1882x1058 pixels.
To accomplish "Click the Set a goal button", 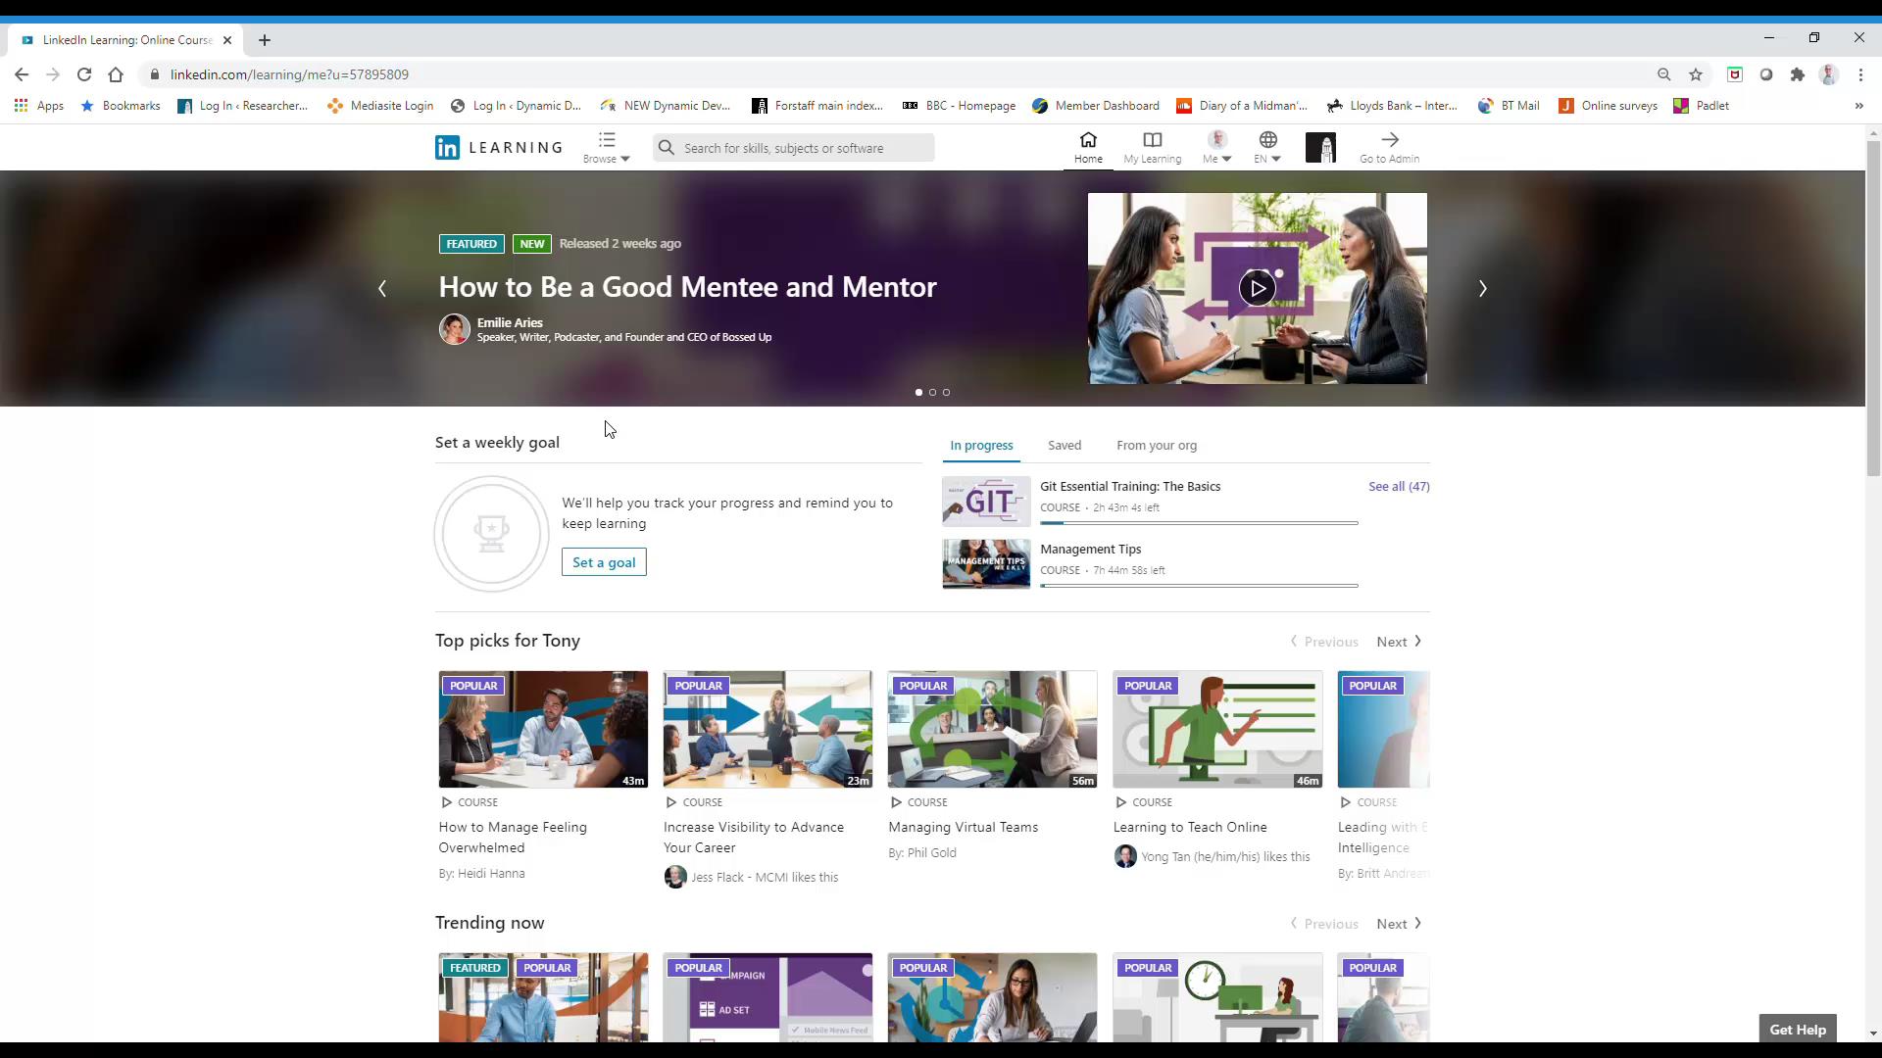I will 604,561.
